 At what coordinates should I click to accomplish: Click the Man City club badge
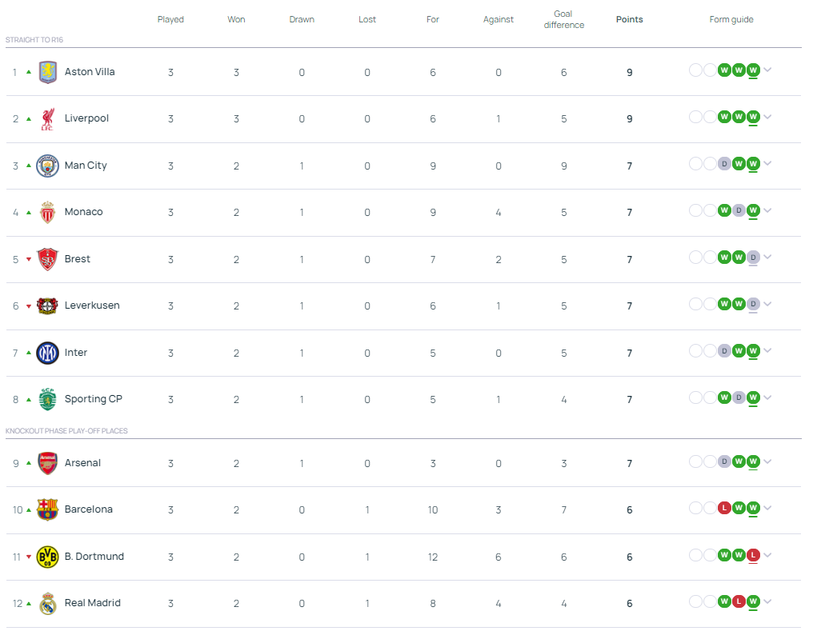click(x=48, y=166)
